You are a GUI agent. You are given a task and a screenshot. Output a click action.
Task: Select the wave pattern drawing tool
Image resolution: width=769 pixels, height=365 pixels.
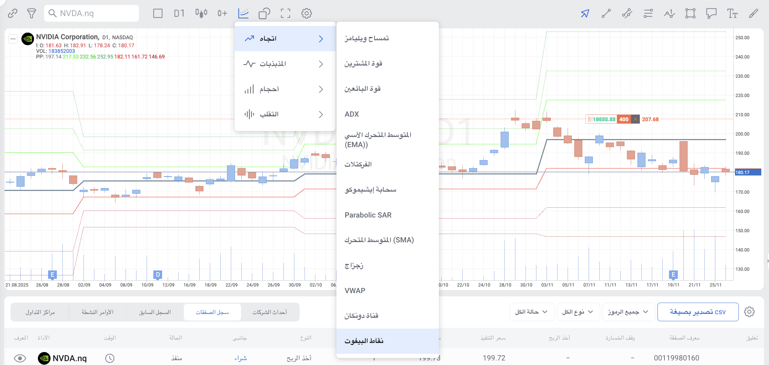pos(669,13)
